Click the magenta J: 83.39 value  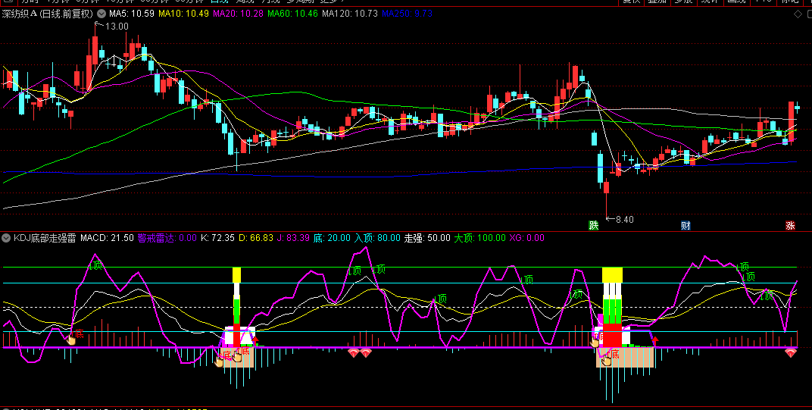[293, 239]
